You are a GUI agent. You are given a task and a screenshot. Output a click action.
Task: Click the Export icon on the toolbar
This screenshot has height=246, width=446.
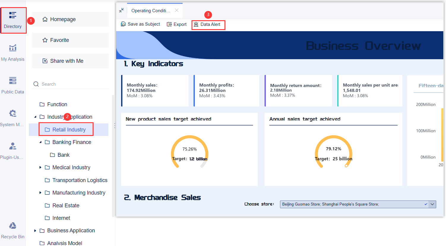point(170,24)
